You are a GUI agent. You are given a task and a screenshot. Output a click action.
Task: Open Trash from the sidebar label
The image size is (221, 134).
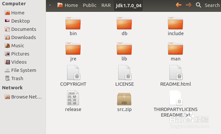pyautogui.click(x=17, y=78)
